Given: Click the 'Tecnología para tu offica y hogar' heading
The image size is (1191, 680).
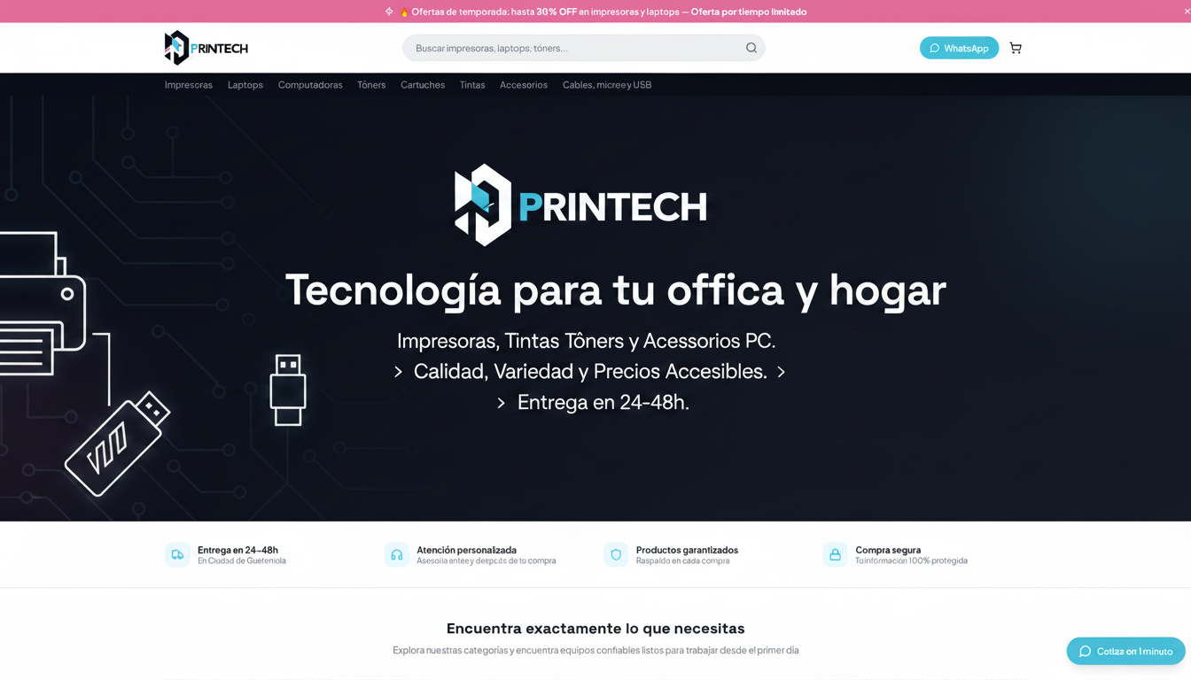Looking at the screenshot, I should 616,290.
